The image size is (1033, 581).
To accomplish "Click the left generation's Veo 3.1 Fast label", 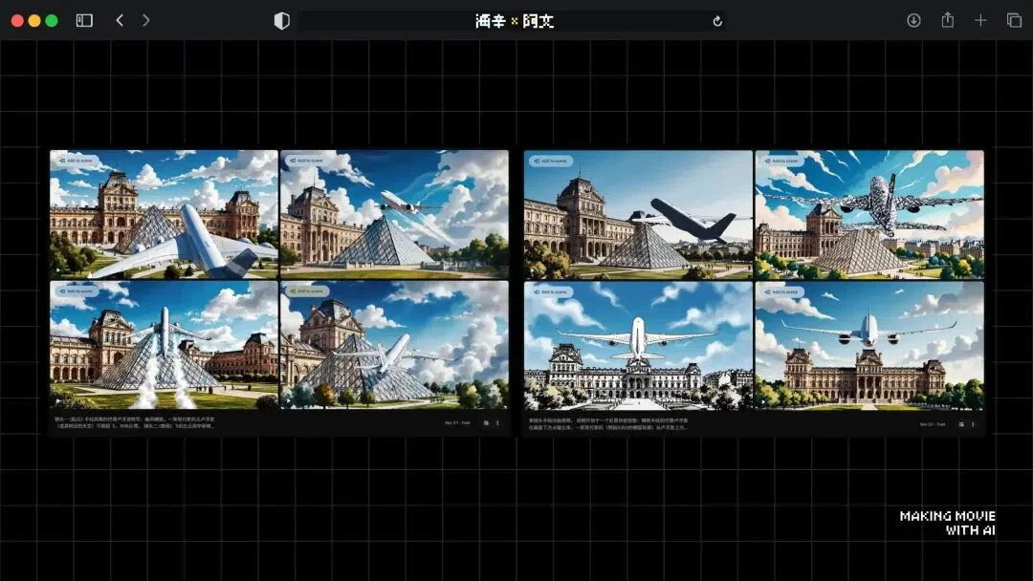I will coord(457,423).
